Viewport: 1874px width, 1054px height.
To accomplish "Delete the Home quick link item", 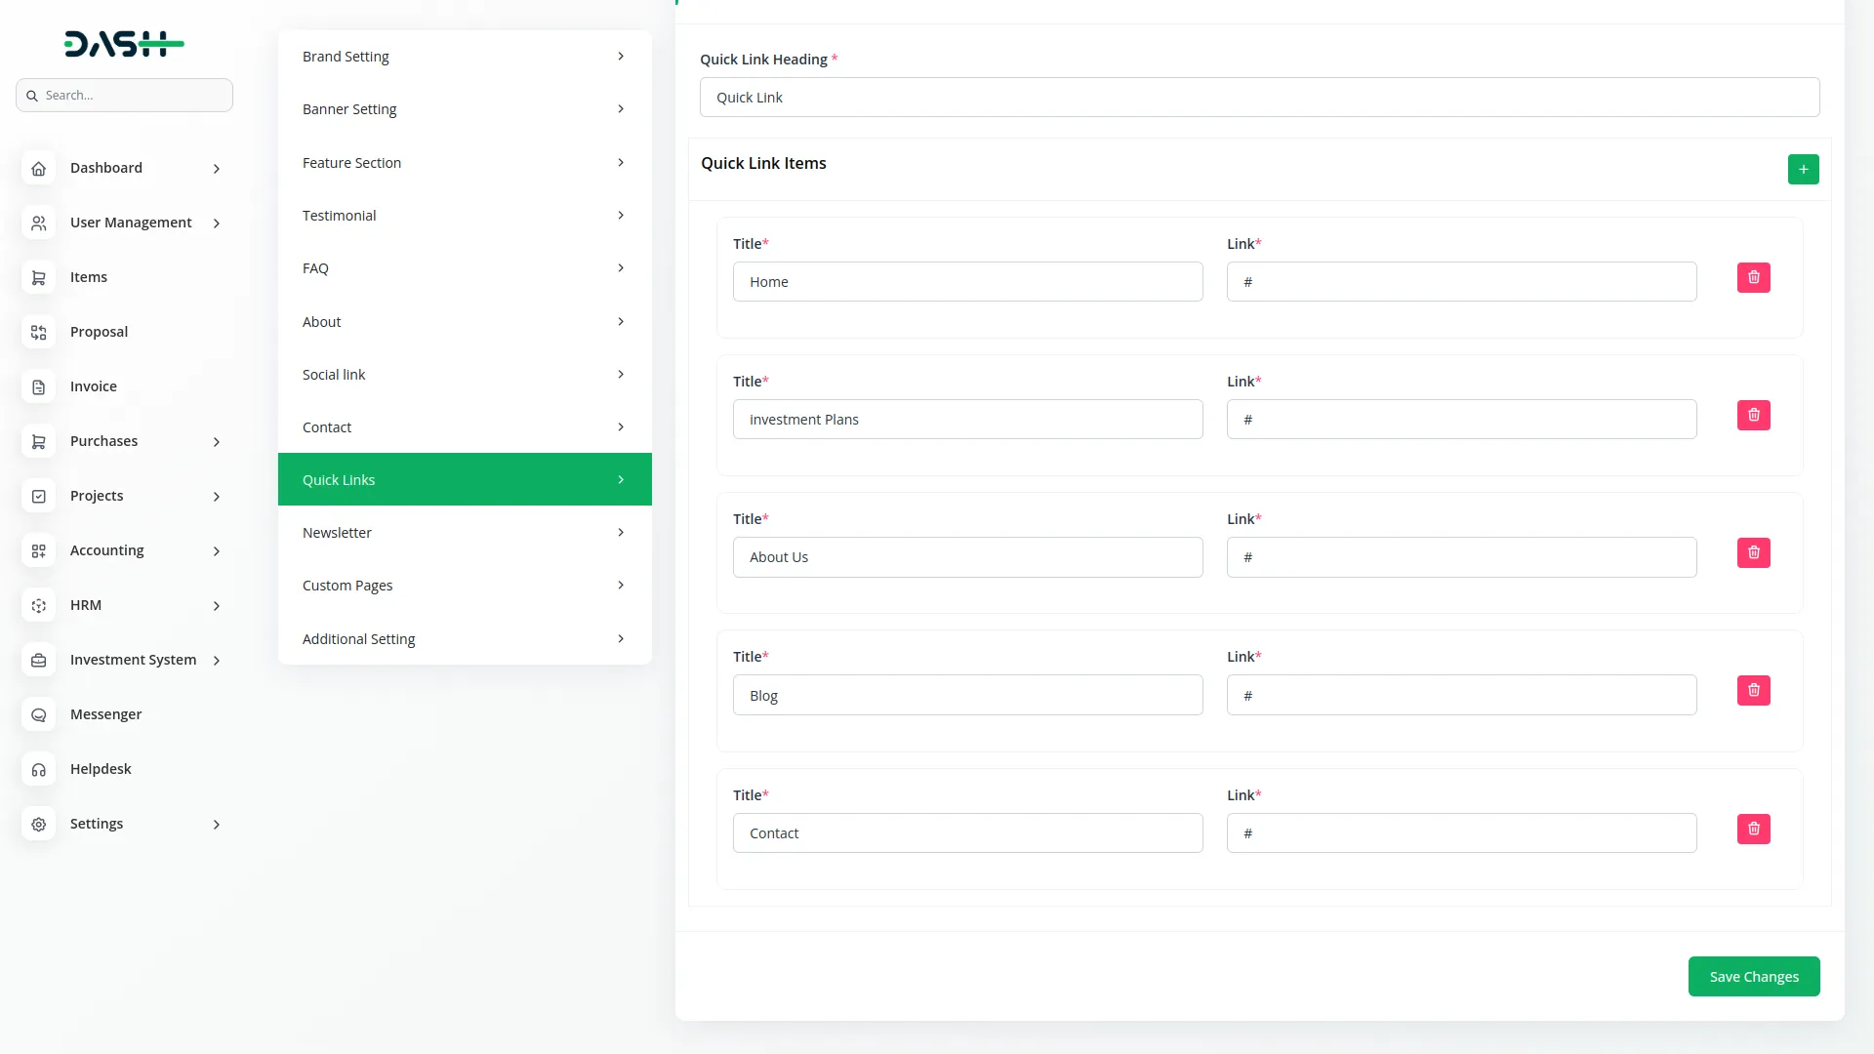I will [x=1753, y=278].
